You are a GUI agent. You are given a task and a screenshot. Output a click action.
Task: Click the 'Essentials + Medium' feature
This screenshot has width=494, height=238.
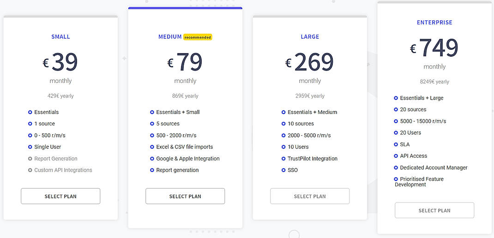tap(312, 112)
